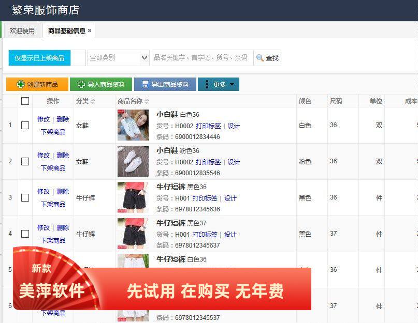Check the box for row 2 小白鞋 粉色36

click(x=25, y=161)
